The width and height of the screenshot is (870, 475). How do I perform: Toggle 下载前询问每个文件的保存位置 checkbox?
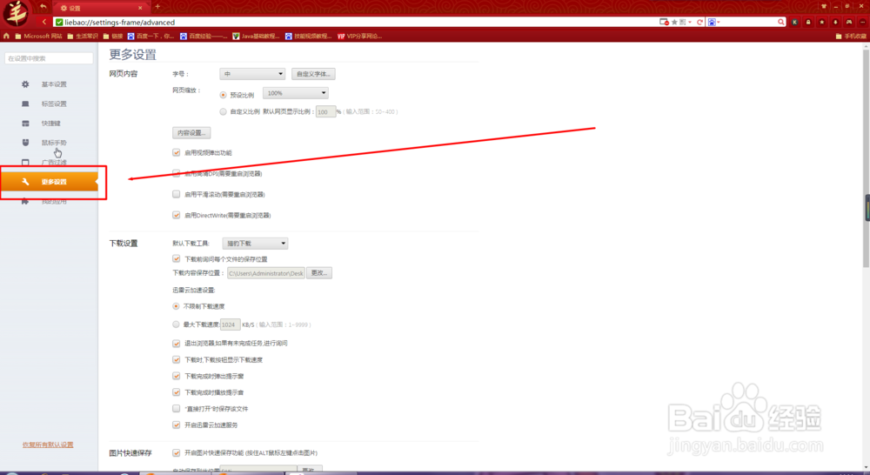[x=177, y=258]
